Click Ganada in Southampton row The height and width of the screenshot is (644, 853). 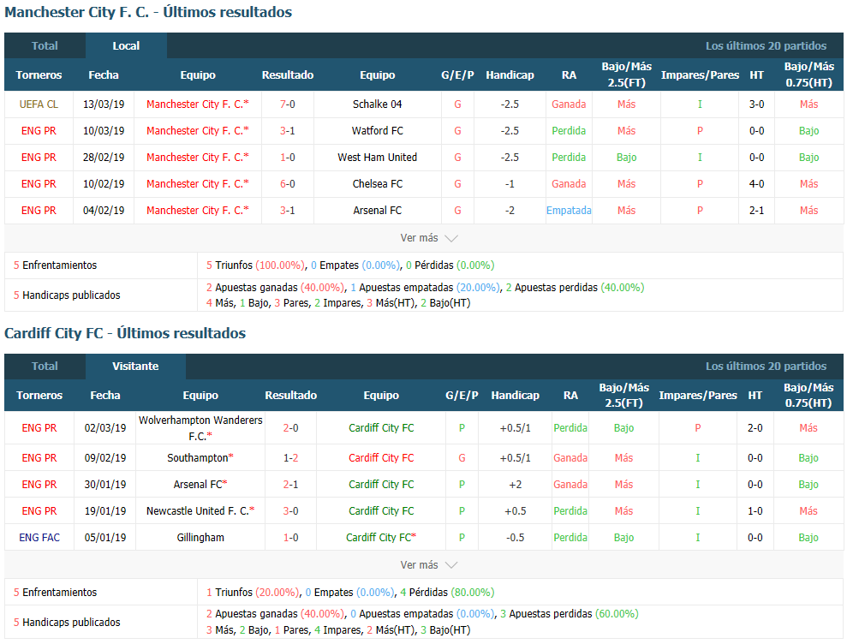[570, 458]
